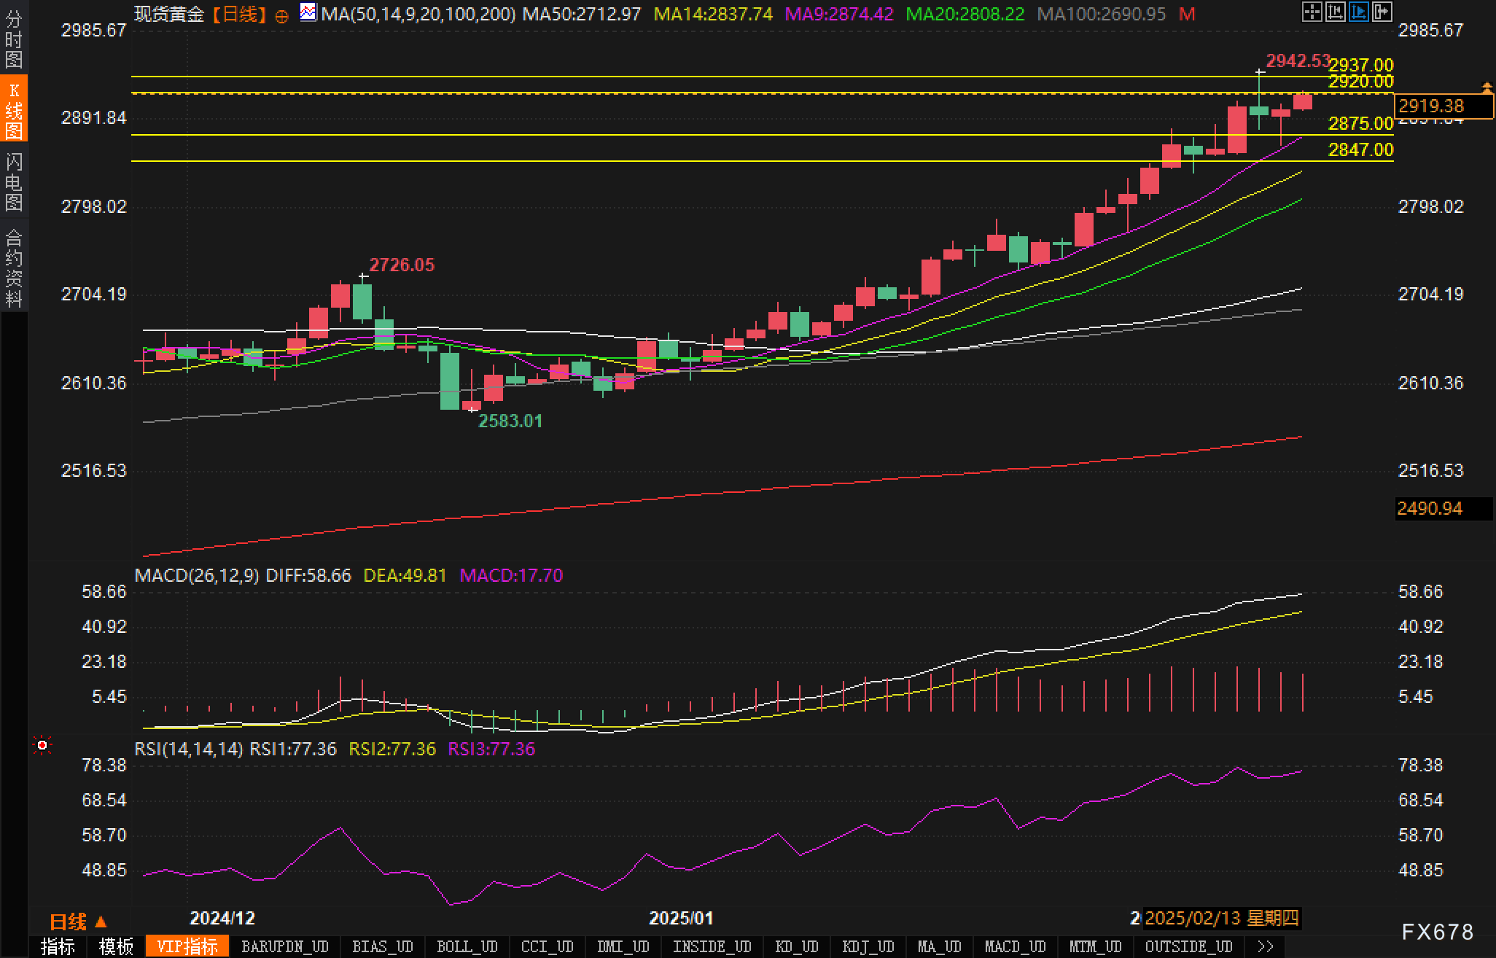Apply the BOLL_UD indicator
The height and width of the screenshot is (958, 1496).
click(467, 946)
